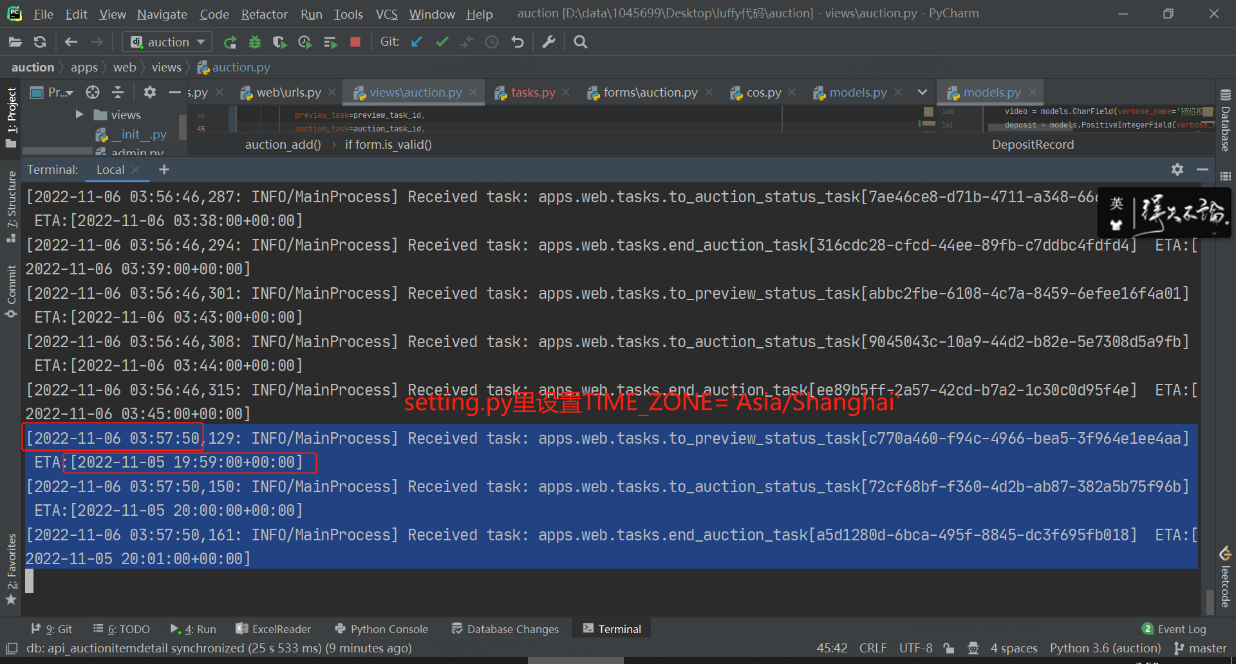Open the auction run configuration dropdown
The width and height of the screenshot is (1236, 664).
167,42
